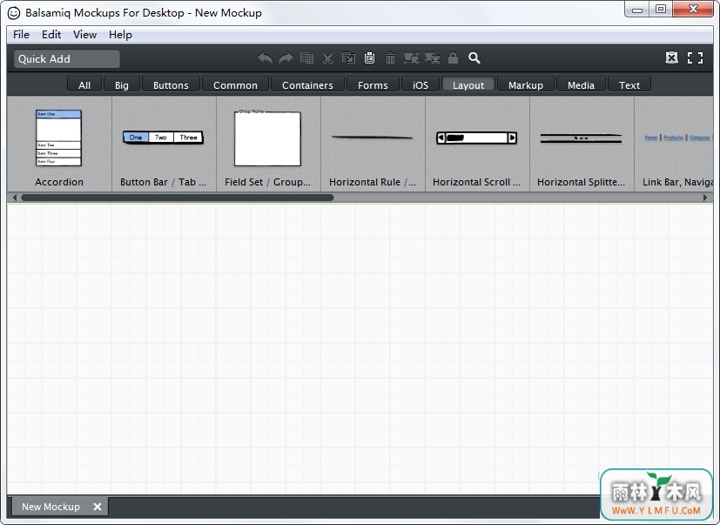Switch to the Containers category

click(307, 85)
